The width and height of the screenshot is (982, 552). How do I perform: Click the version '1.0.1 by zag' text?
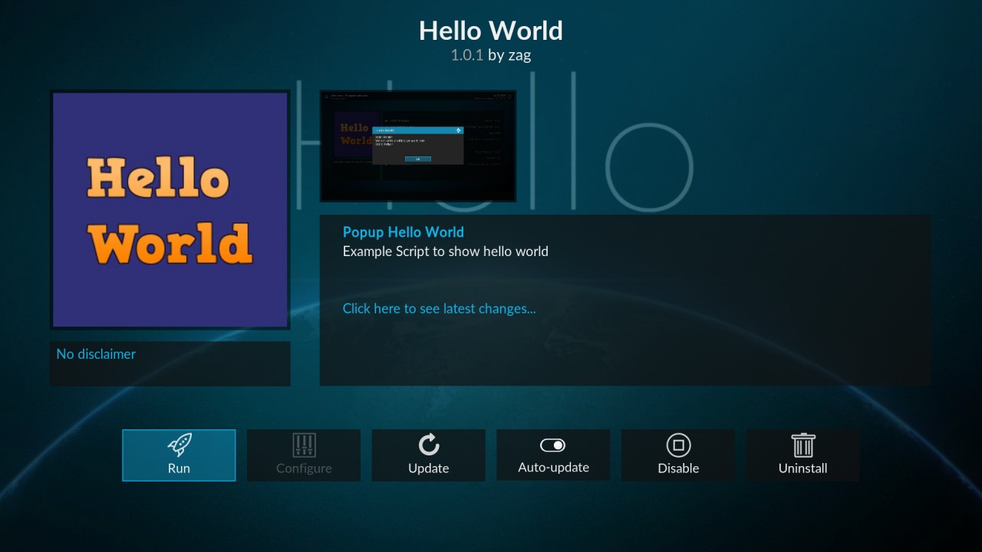491,55
